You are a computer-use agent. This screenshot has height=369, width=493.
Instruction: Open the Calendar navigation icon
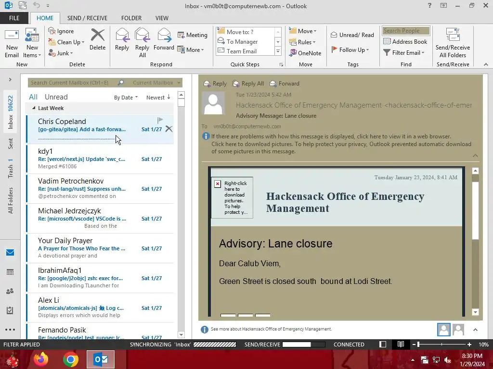(x=10, y=272)
